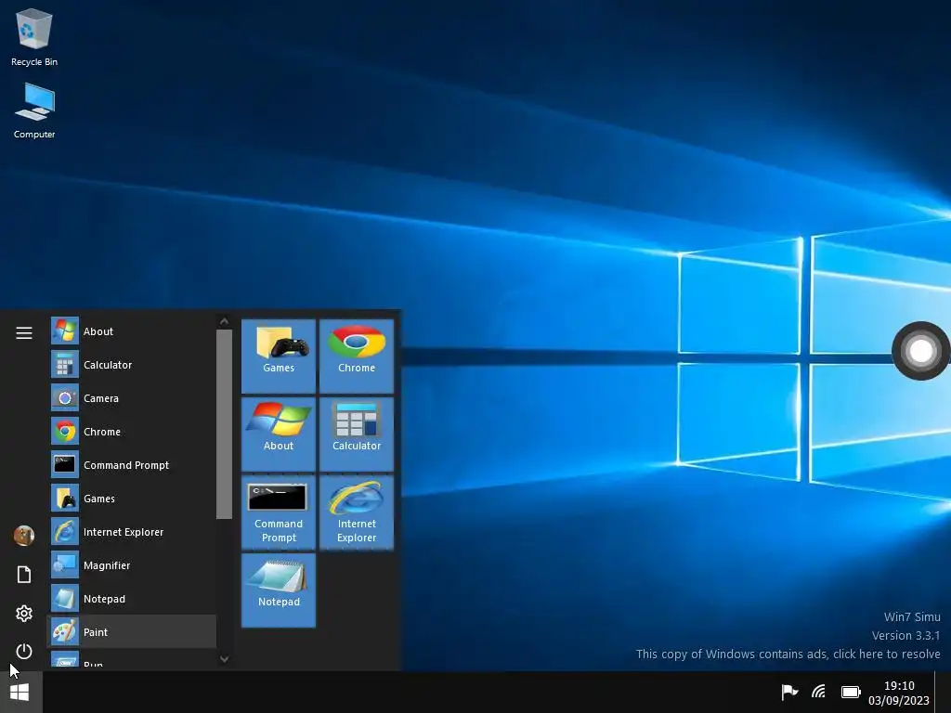This screenshot has width=951, height=713.
Task: Open the Action Center flag icon
Action: [789, 692]
